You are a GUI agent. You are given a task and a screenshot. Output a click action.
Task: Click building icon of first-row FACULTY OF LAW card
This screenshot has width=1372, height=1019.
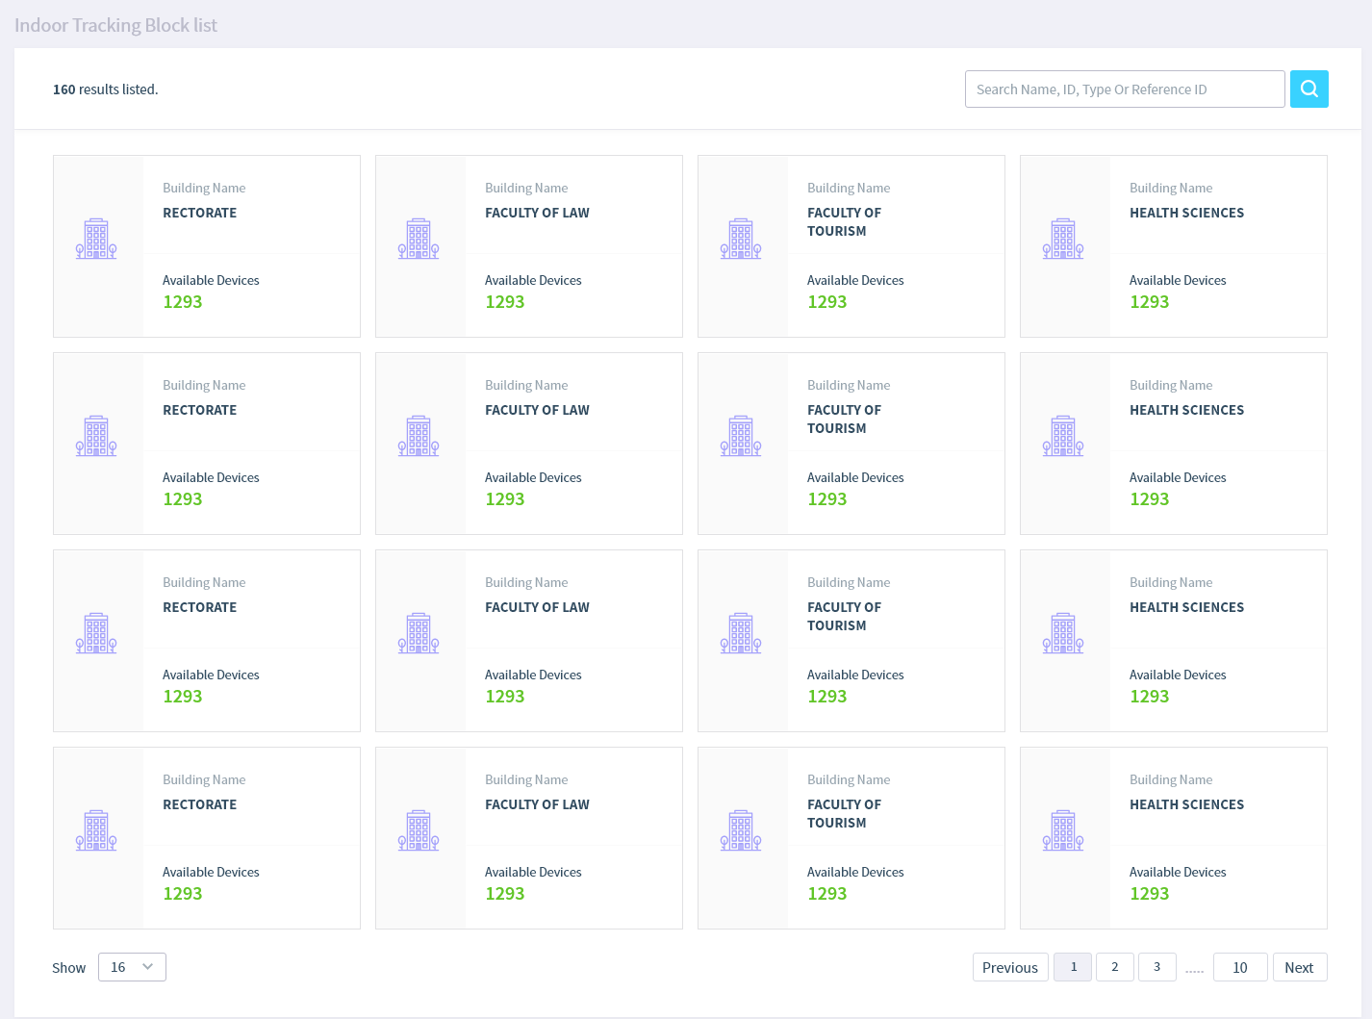click(x=419, y=239)
